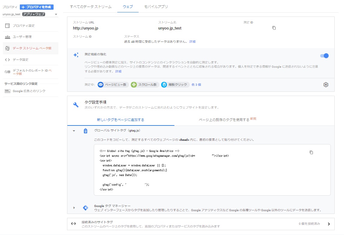Click the ページビュー数 chip
344x235 pixels.
[113, 85]
